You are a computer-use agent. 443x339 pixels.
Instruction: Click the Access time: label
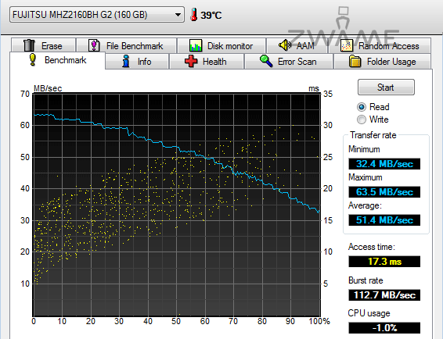(372, 247)
